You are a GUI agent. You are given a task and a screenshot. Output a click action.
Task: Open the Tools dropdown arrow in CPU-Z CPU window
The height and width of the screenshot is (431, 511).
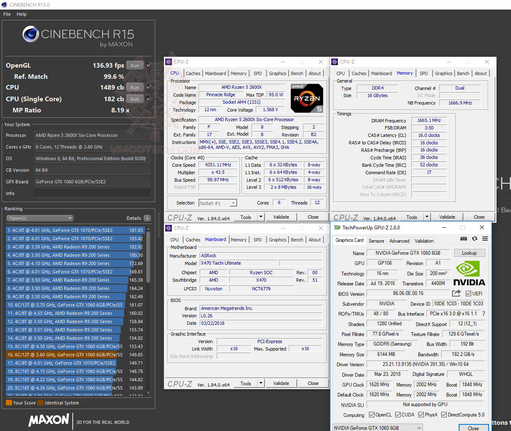pos(261,217)
